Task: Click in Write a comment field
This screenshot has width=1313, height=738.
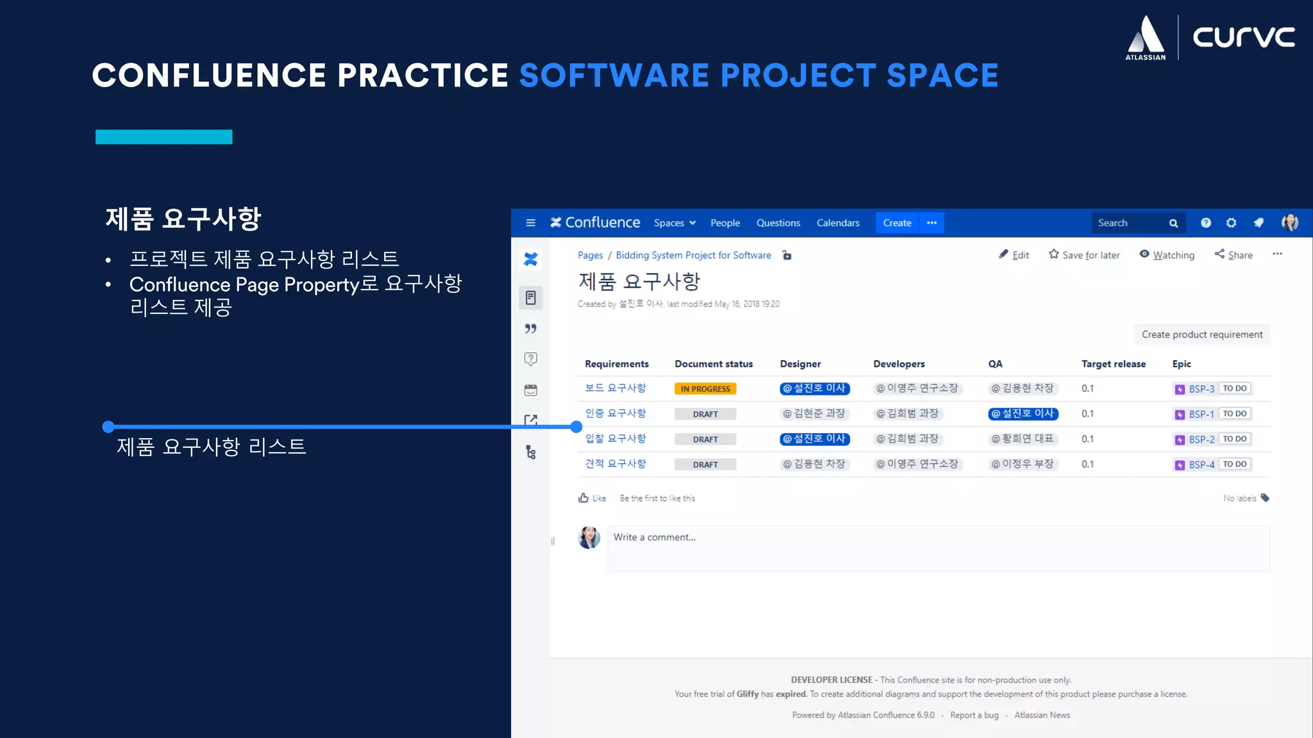Action: click(939, 549)
